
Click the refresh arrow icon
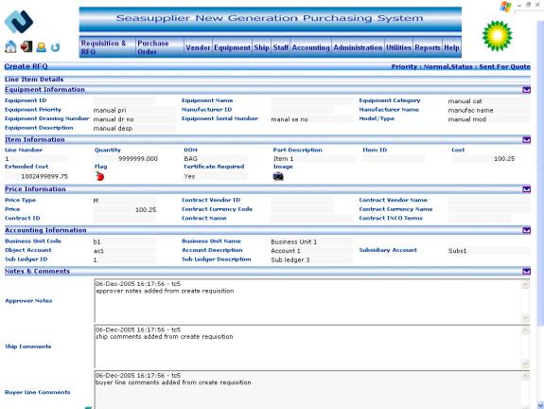point(55,47)
